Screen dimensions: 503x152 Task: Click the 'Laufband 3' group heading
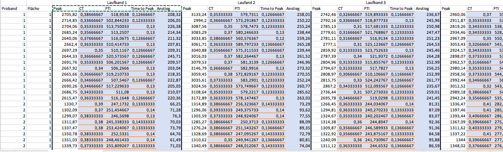click(x=376, y=3)
